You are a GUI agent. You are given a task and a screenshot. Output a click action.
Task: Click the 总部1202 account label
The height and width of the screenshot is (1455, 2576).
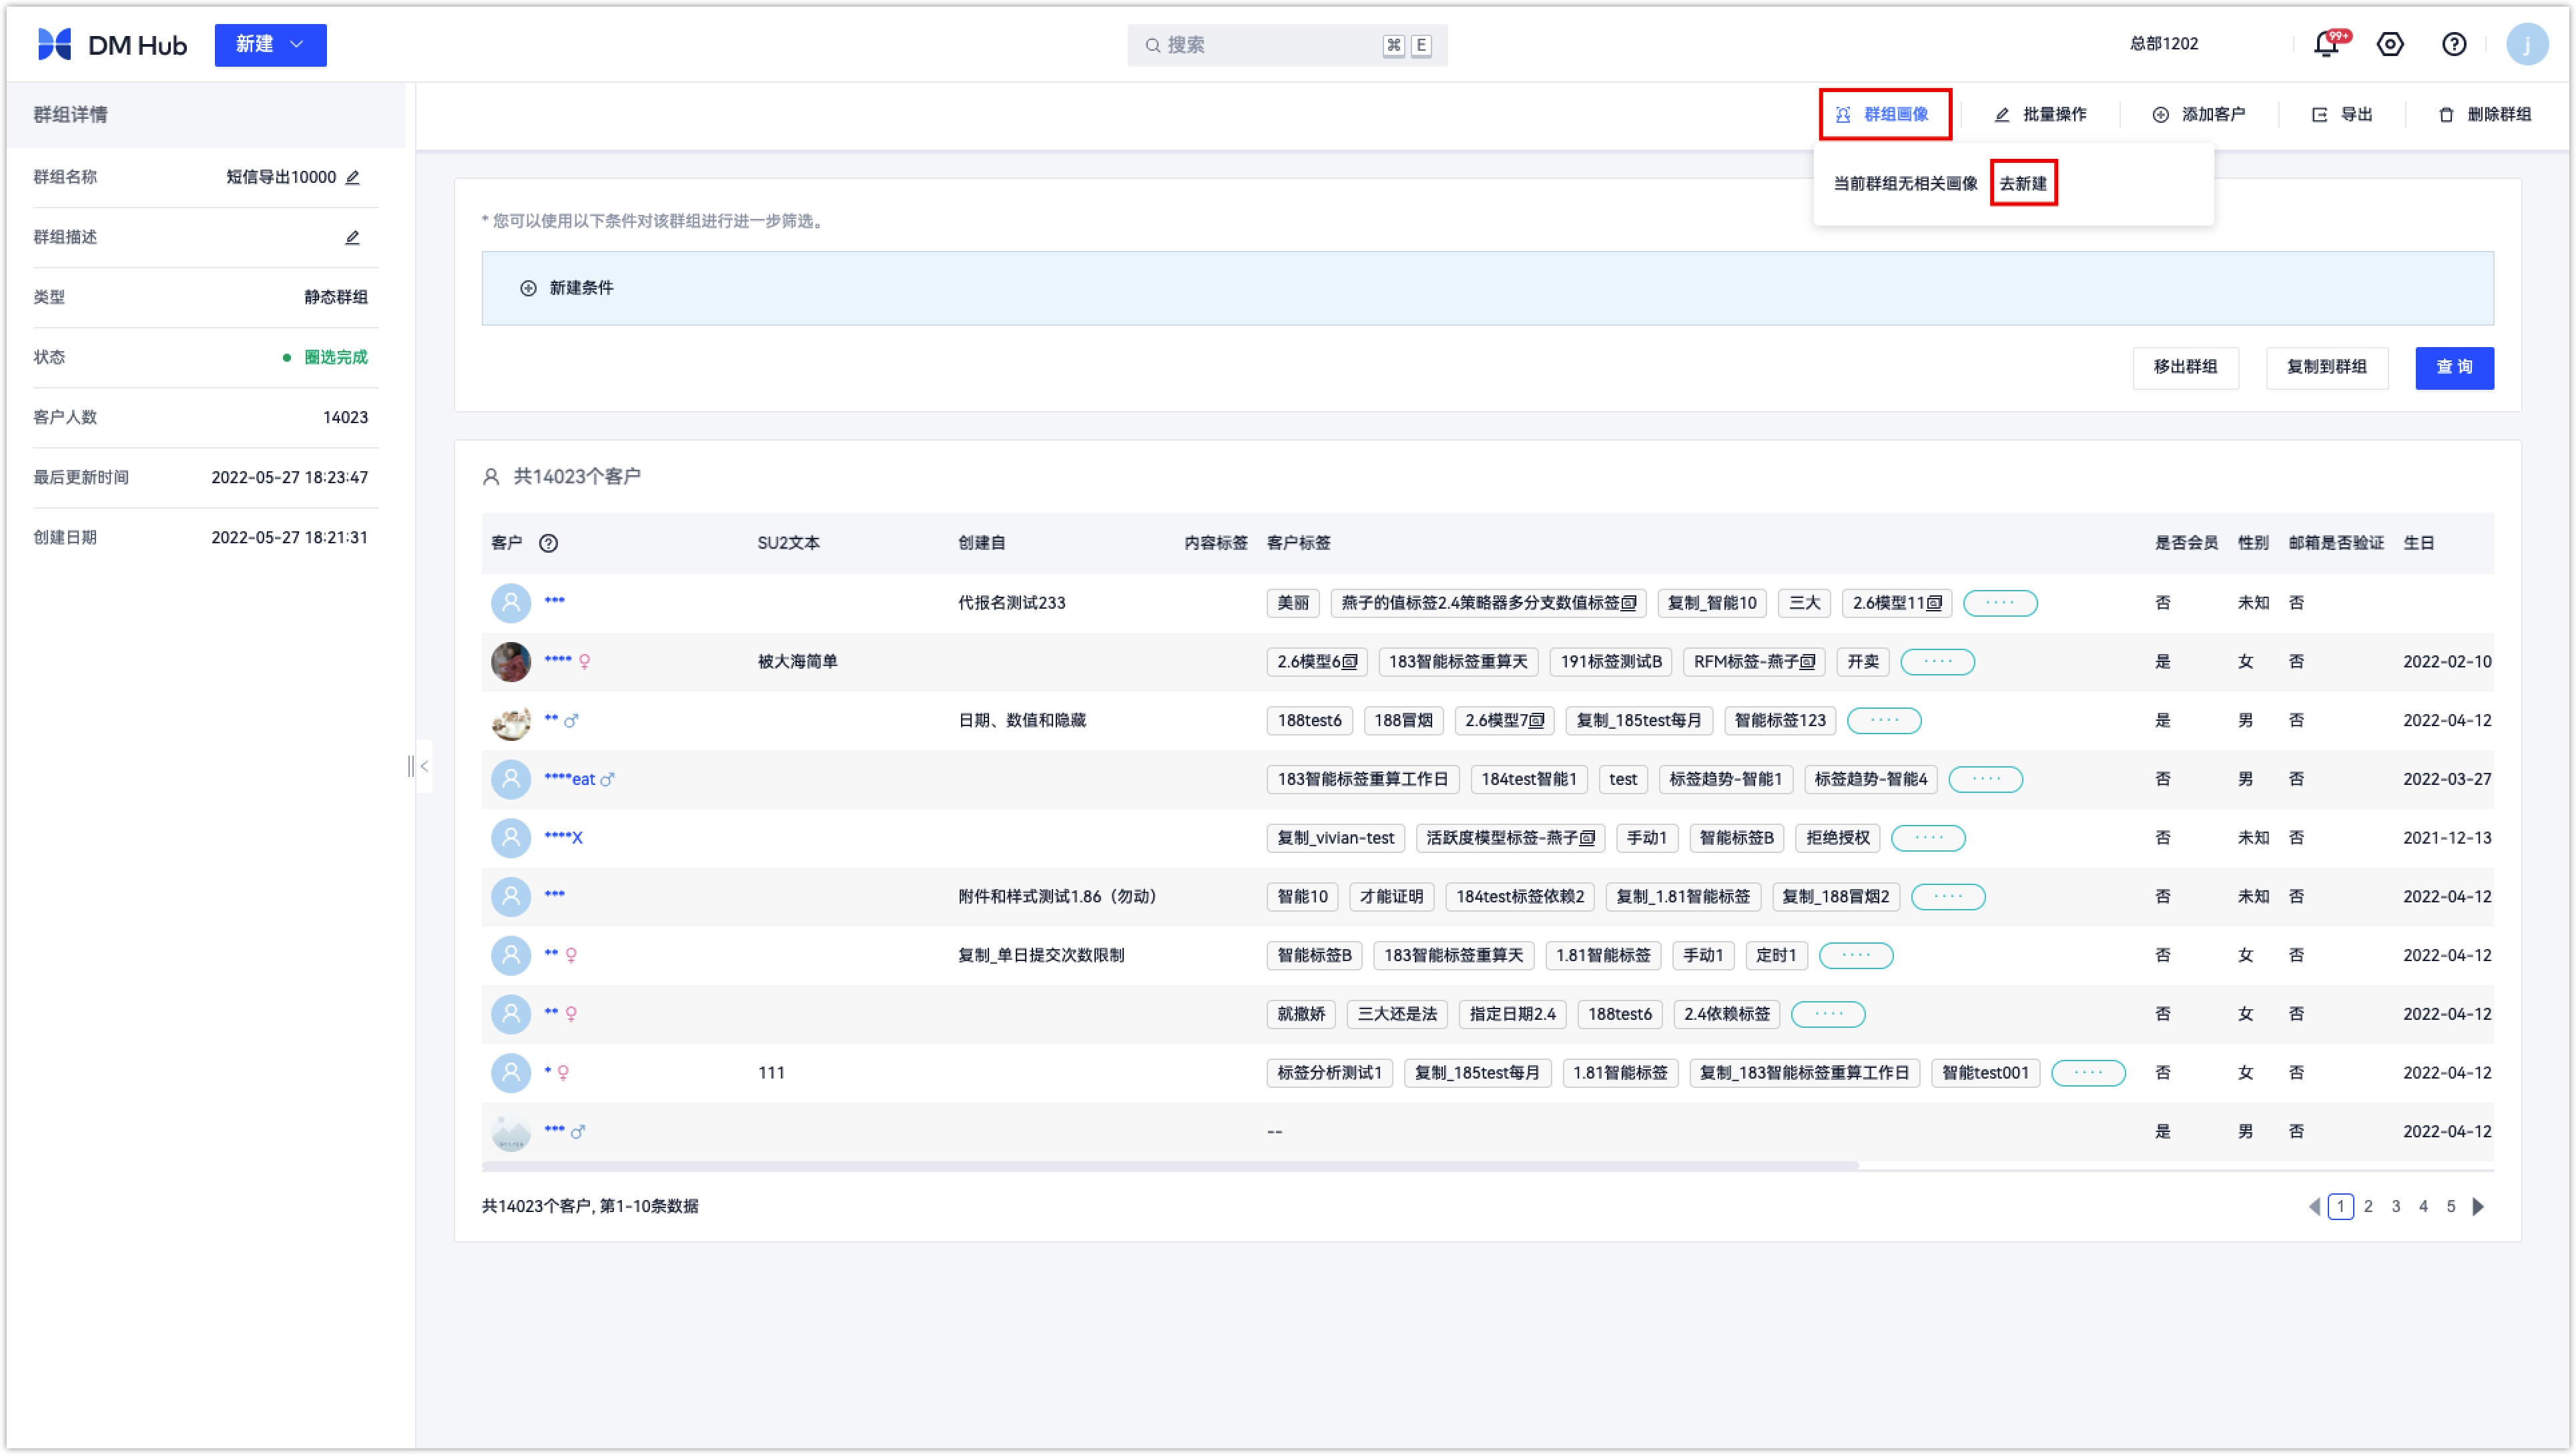2163,44
